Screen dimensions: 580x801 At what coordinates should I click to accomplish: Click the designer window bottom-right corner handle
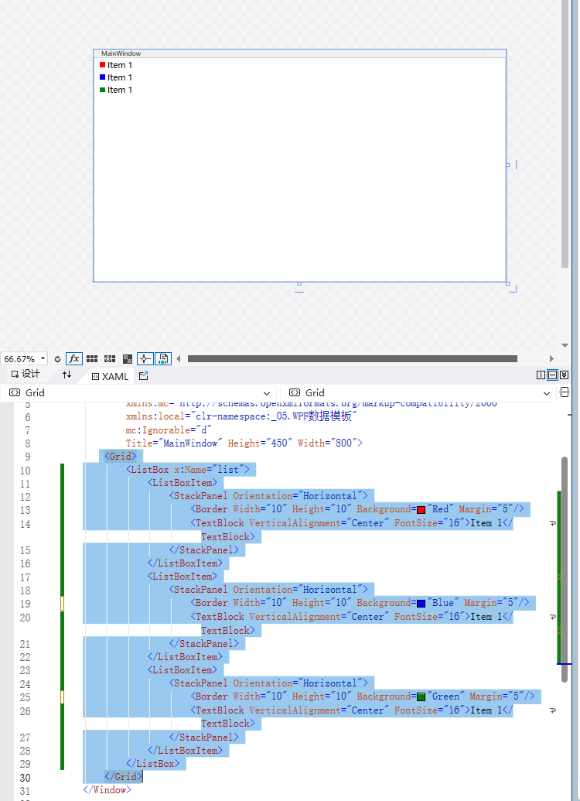(508, 283)
